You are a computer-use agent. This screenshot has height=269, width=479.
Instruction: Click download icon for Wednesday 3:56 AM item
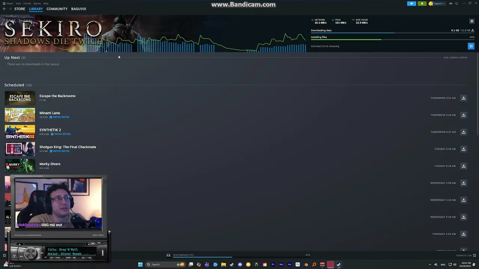(463, 183)
